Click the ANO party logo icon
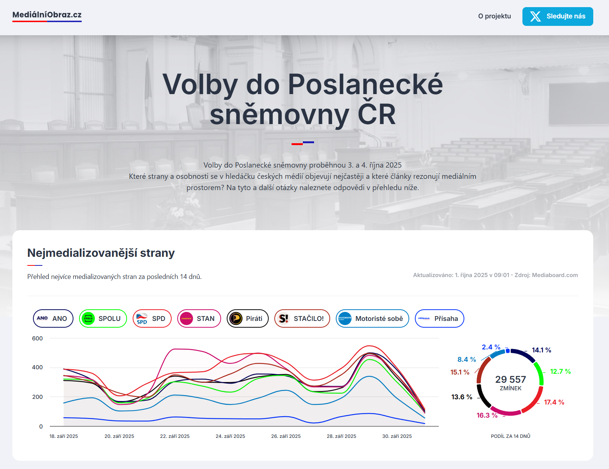 [42, 318]
